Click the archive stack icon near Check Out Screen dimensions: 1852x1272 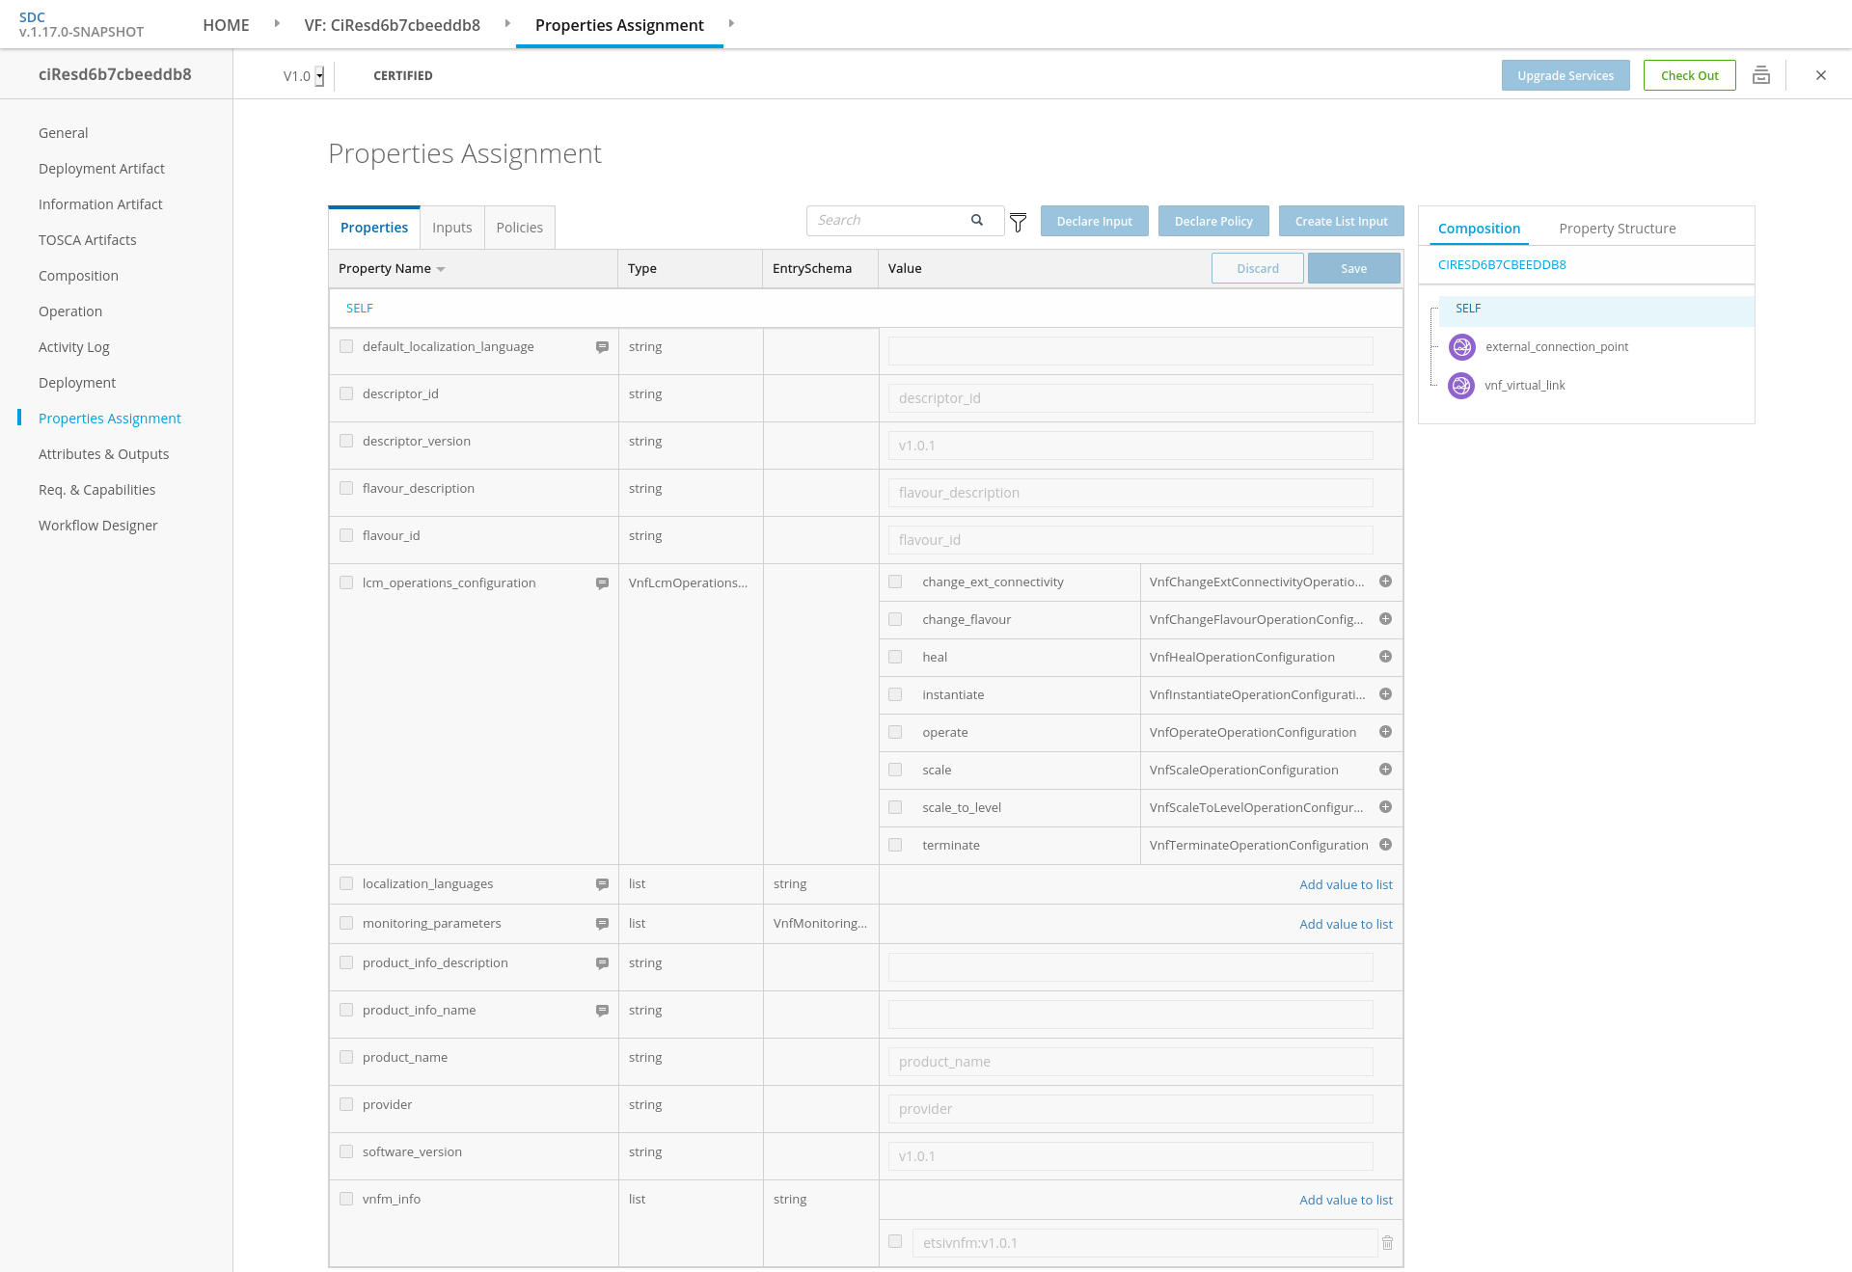1761,75
